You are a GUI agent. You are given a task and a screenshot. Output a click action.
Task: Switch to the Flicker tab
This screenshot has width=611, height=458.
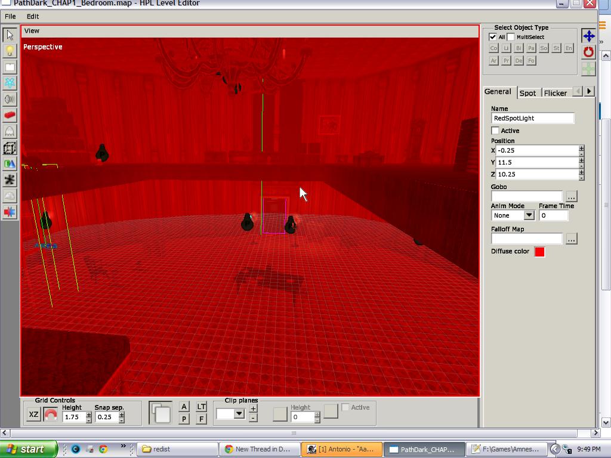(x=556, y=93)
